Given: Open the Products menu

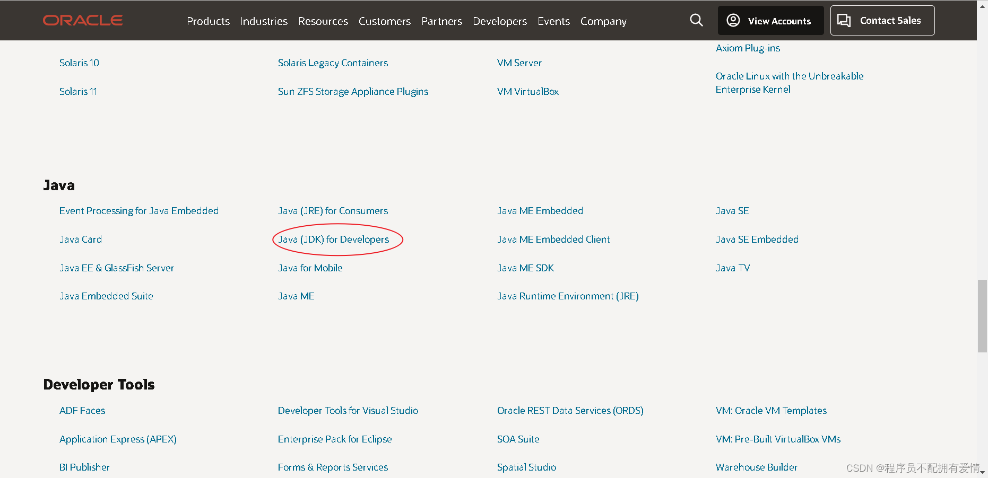Looking at the screenshot, I should [x=208, y=21].
